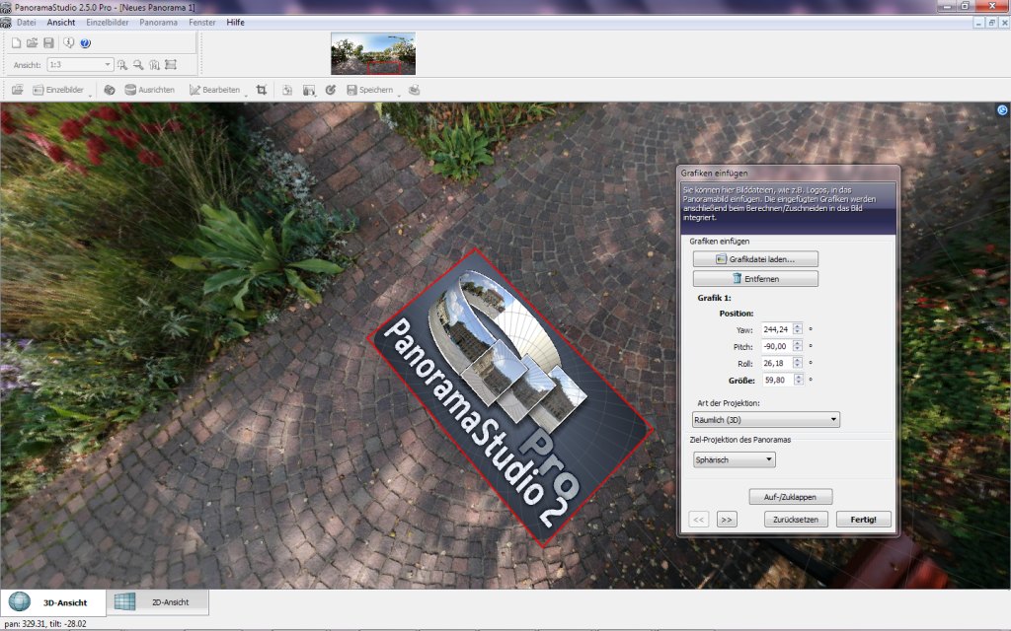The image size is (1011, 631).
Task: Click the Grafiken einfügen panel title bar
Action: pyautogui.click(x=789, y=174)
